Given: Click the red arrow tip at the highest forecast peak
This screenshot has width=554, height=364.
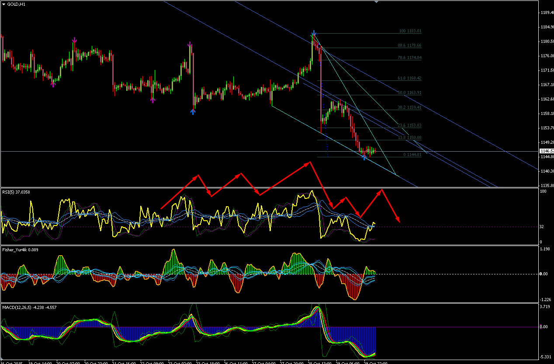Looking at the screenshot, I should [x=310, y=162].
